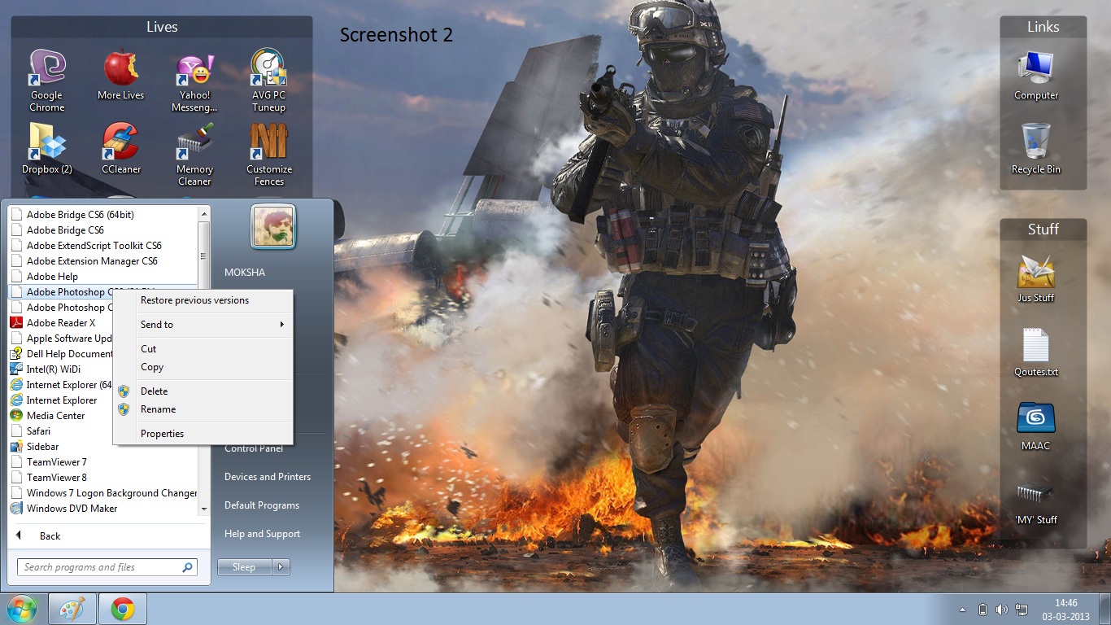
Task: Select Cut in the context menu
Action: click(148, 349)
